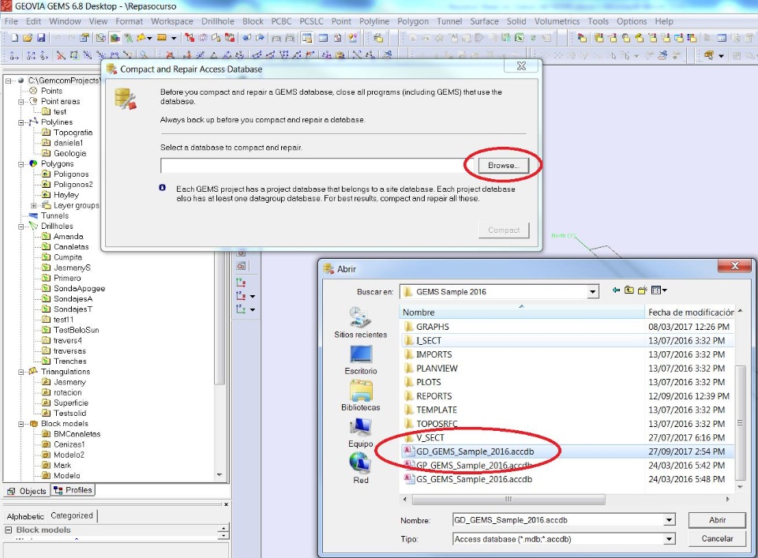
Task: Click the Cancelar button in file dialog
Action: click(717, 538)
